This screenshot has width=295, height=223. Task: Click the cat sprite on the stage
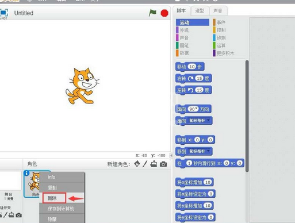click(x=82, y=86)
